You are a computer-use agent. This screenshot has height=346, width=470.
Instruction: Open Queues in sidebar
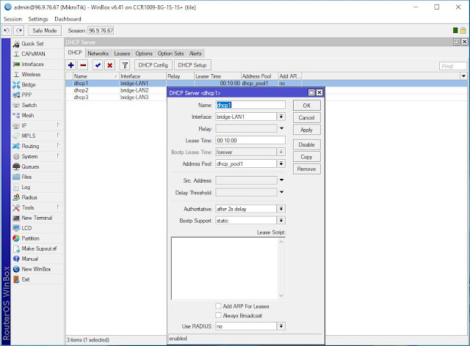pos(37,166)
